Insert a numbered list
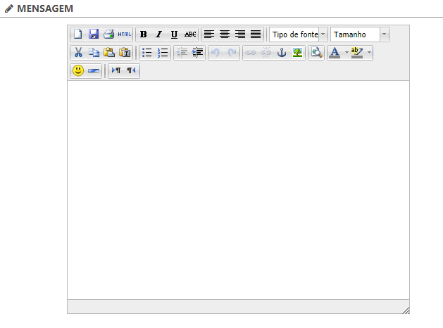This screenshot has width=443, height=328. [163, 53]
